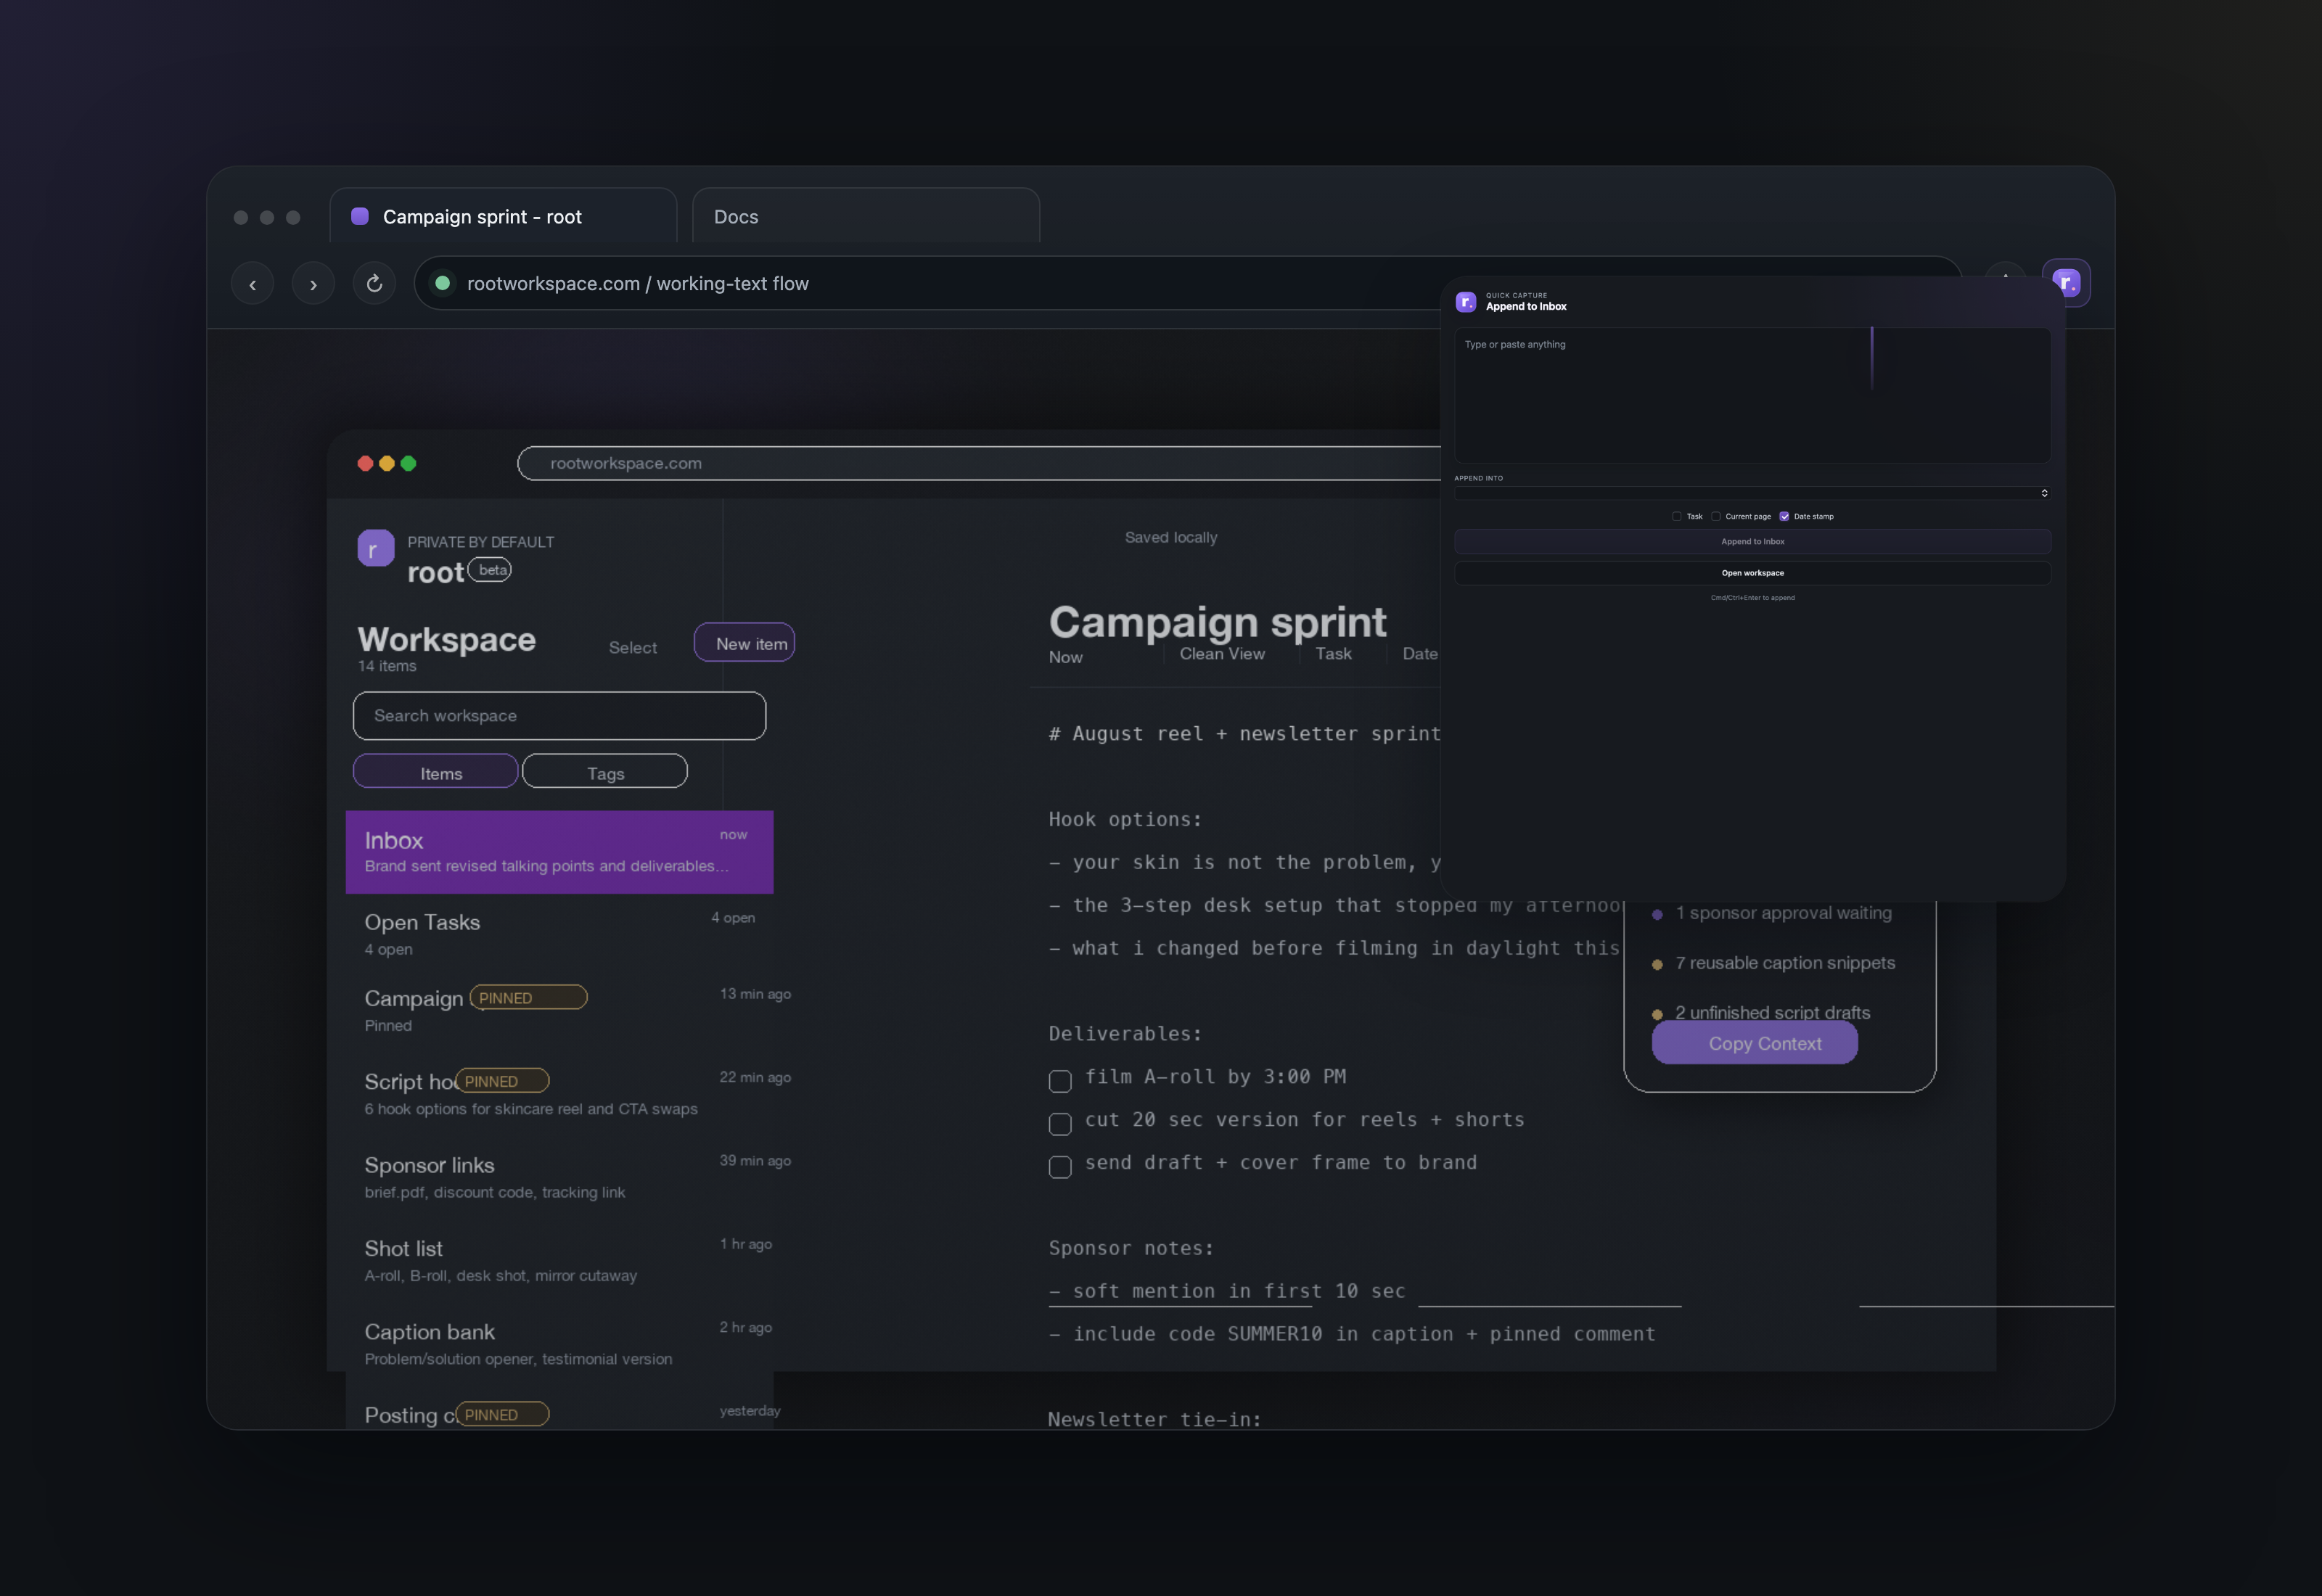
Task: Uncheck the Date stamp checkbox
Action: click(1784, 516)
